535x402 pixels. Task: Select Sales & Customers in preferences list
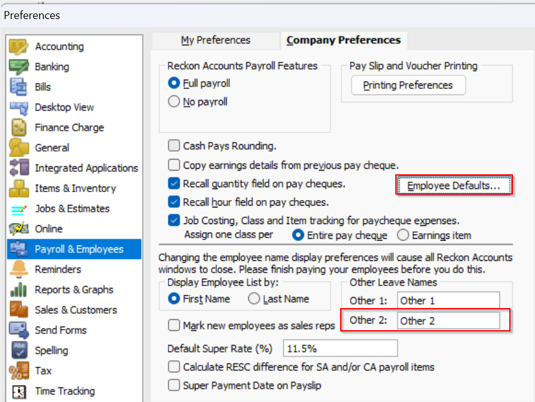[x=76, y=310]
